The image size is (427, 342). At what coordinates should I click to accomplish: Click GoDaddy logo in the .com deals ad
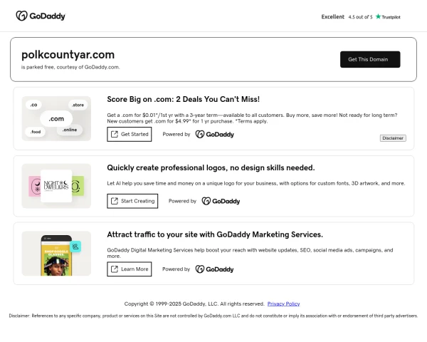(214, 134)
